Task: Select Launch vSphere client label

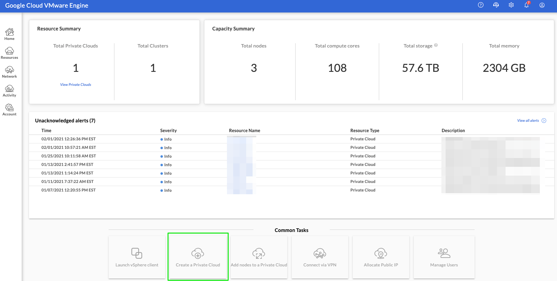Action: 137,265
